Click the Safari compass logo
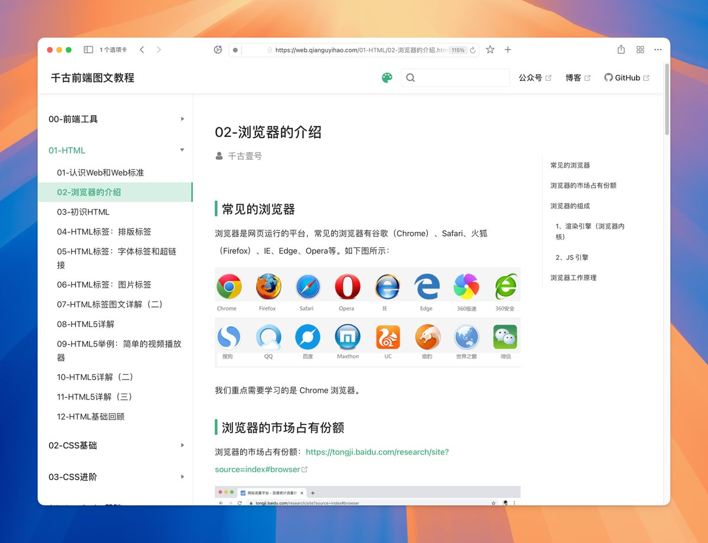The width and height of the screenshot is (708, 543). 307,287
